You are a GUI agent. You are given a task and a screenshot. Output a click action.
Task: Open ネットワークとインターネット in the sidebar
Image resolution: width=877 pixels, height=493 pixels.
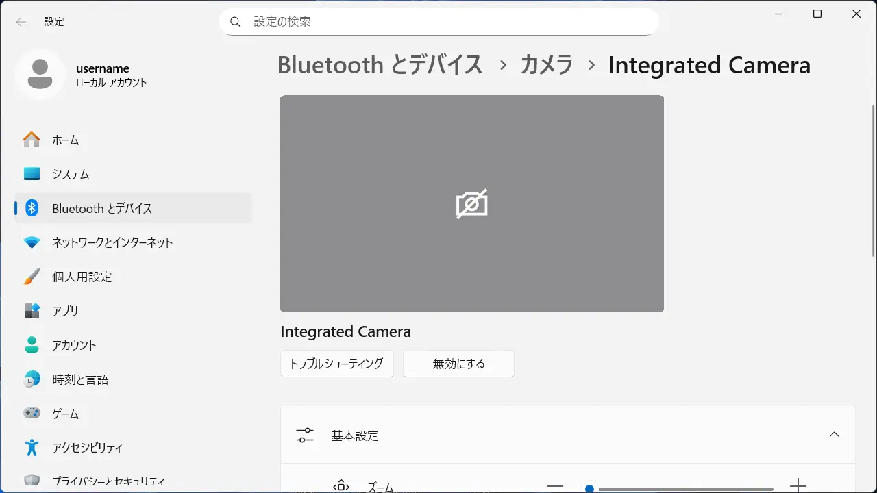pos(112,242)
